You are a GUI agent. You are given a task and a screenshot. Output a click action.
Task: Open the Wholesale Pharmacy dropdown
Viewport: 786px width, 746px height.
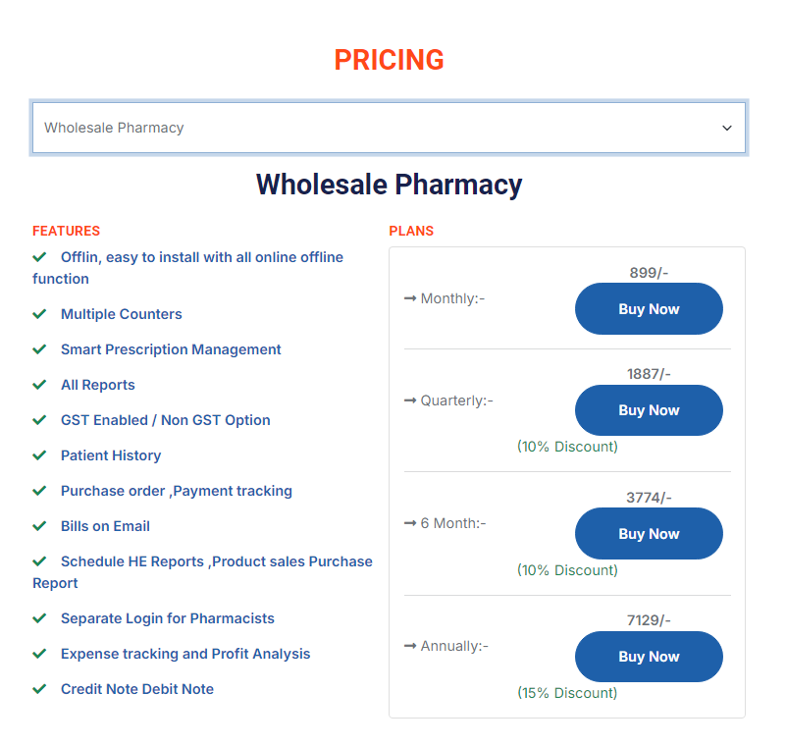click(x=388, y=128)
